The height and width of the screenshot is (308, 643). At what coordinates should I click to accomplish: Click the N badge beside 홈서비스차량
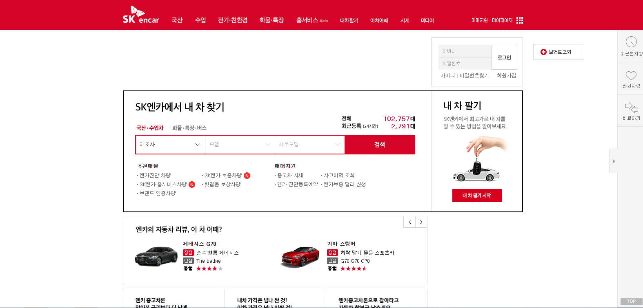coord(192,185)
